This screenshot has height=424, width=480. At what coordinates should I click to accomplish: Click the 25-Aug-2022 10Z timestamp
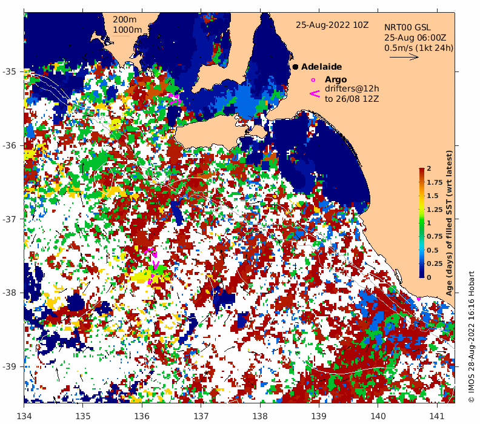point(332,25)
